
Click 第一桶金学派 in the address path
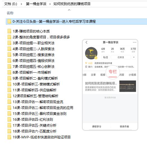point(36,4)
